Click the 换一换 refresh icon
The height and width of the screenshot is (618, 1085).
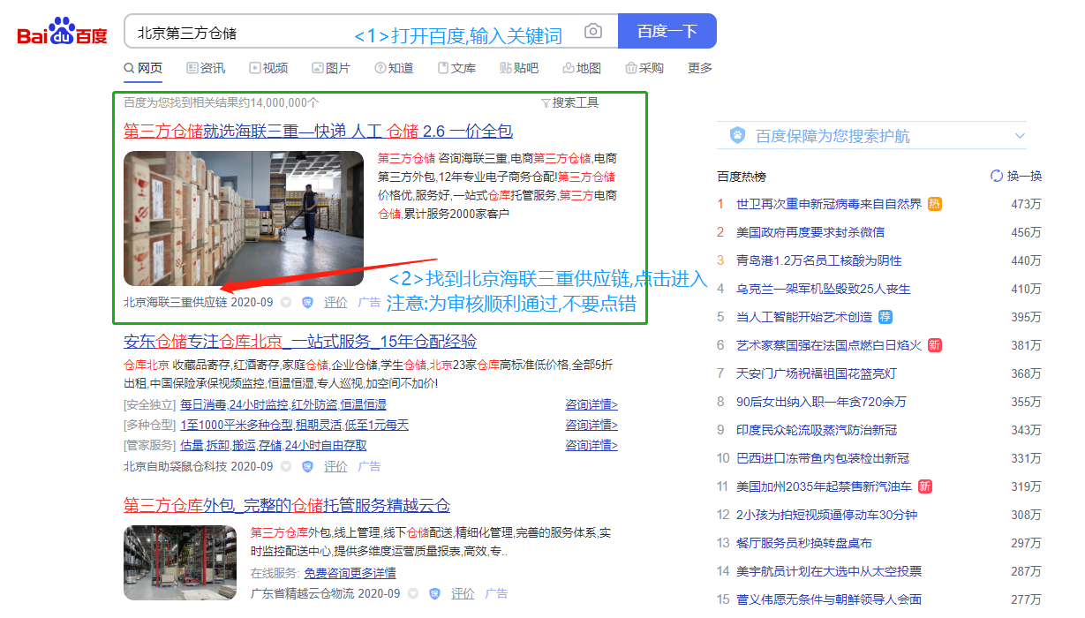click(x=997, y=176)
